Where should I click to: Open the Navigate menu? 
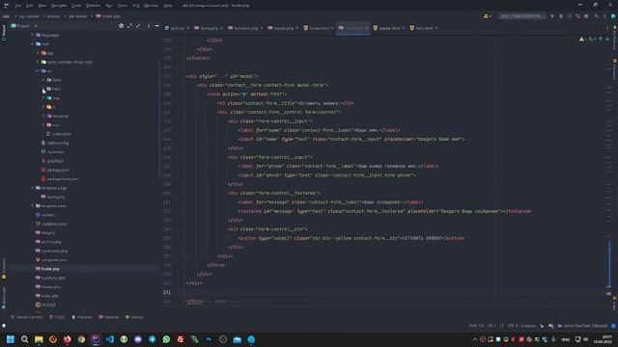59,6
